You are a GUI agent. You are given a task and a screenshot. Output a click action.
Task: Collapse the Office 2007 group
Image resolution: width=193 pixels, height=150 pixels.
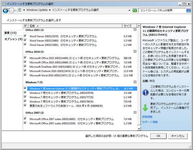(x=135, y=112)
